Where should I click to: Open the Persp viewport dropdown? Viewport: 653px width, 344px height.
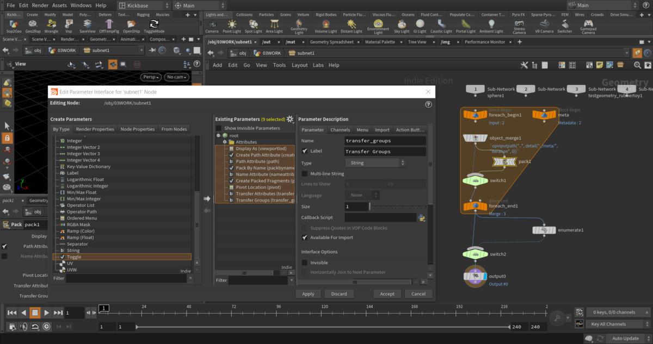click(150, 77)
